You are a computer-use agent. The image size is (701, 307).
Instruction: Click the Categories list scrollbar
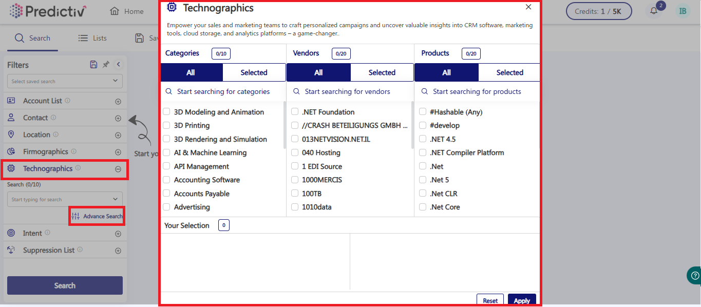click(x=285, y=125)
